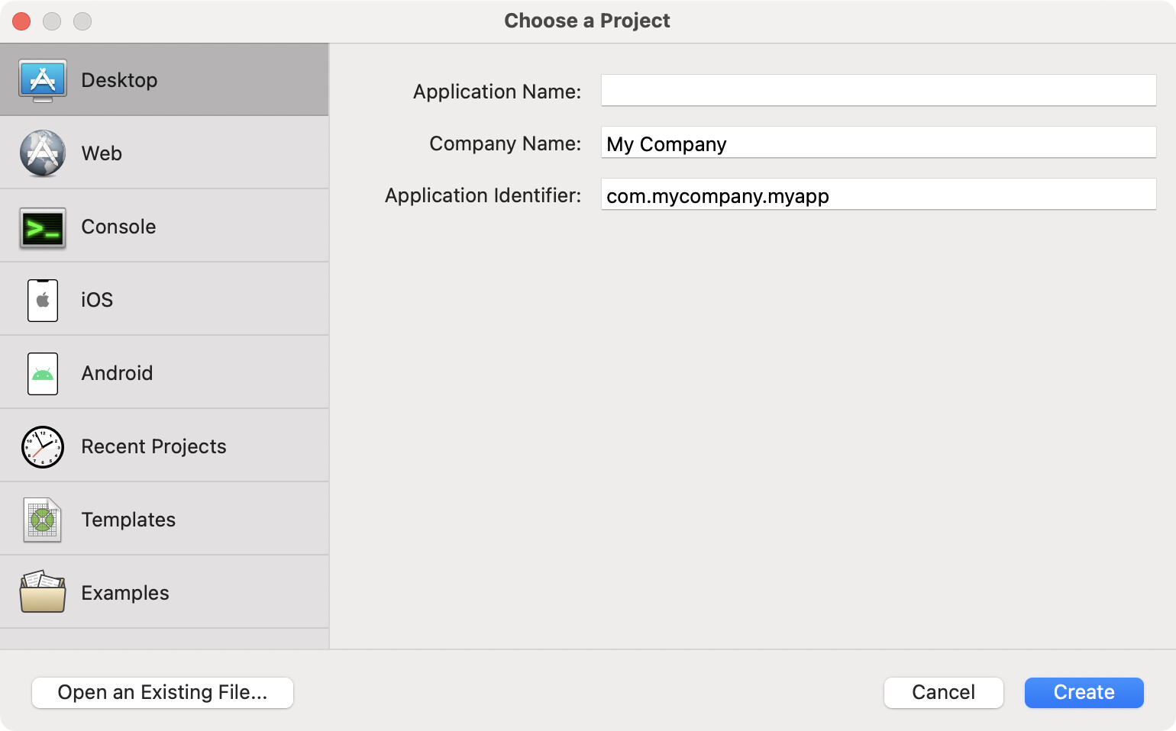Choose Android from the project list
This screenshot has height=731, width=1176.
click(117, 373)
